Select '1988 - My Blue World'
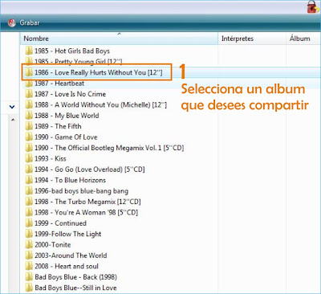 point(67,116)
